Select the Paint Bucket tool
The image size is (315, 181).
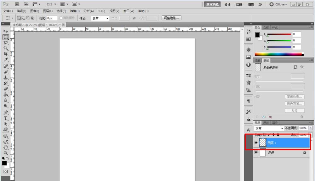tap(6, 94)
